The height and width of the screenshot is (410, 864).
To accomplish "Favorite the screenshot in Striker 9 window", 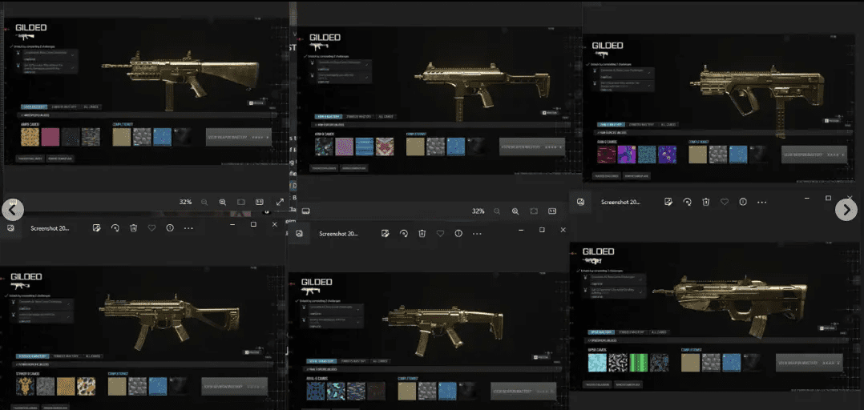I will (x=151, y=228).
